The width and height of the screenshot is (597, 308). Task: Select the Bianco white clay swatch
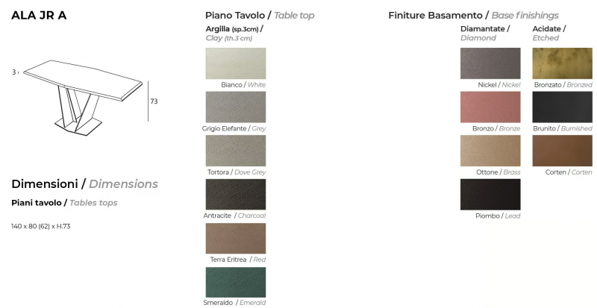point(236,63)
